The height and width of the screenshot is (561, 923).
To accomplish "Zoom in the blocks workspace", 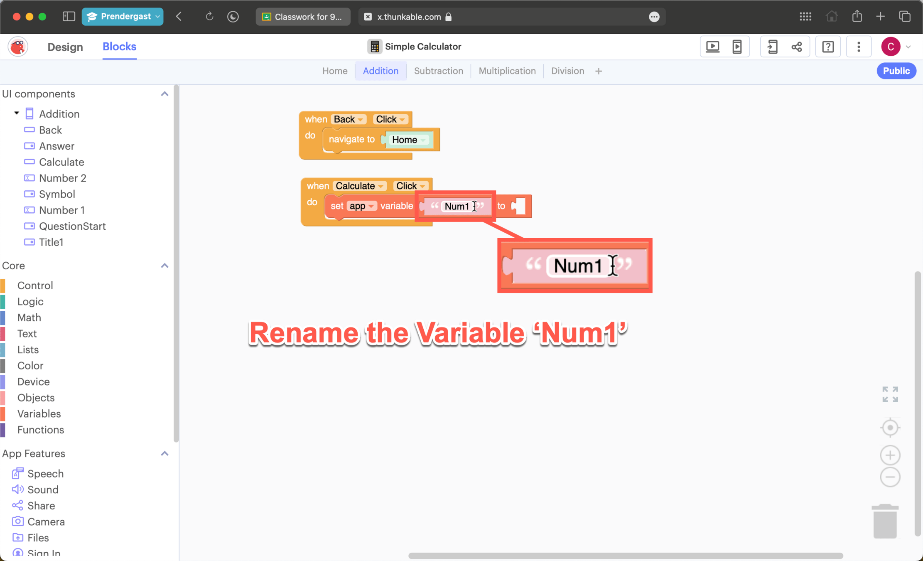I will click(x=890, y=455).
